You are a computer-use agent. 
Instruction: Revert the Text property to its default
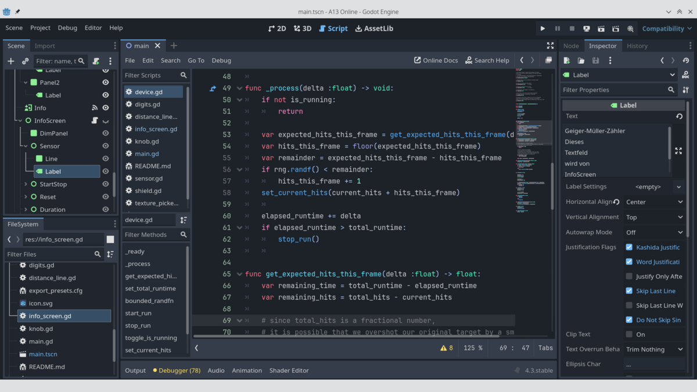(x=679, y=116)
